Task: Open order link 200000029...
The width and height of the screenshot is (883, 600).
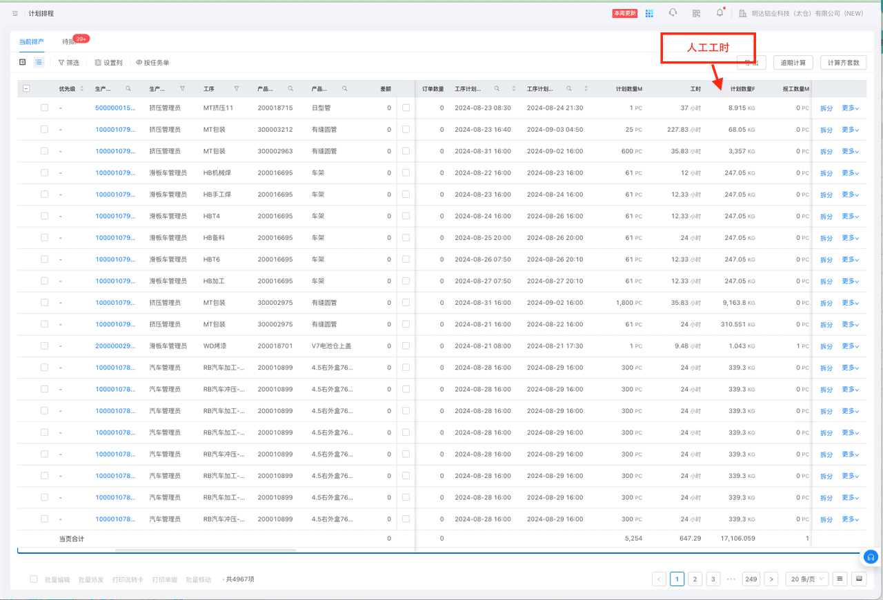Action: pos(115,346)
